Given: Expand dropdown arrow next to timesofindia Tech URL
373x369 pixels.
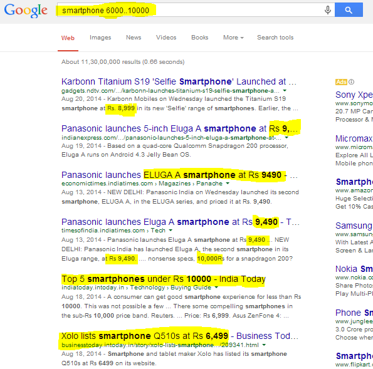Looking at the screenshot, I should (171, 230).
